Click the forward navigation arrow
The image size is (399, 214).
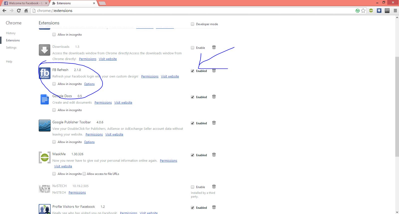11,10
